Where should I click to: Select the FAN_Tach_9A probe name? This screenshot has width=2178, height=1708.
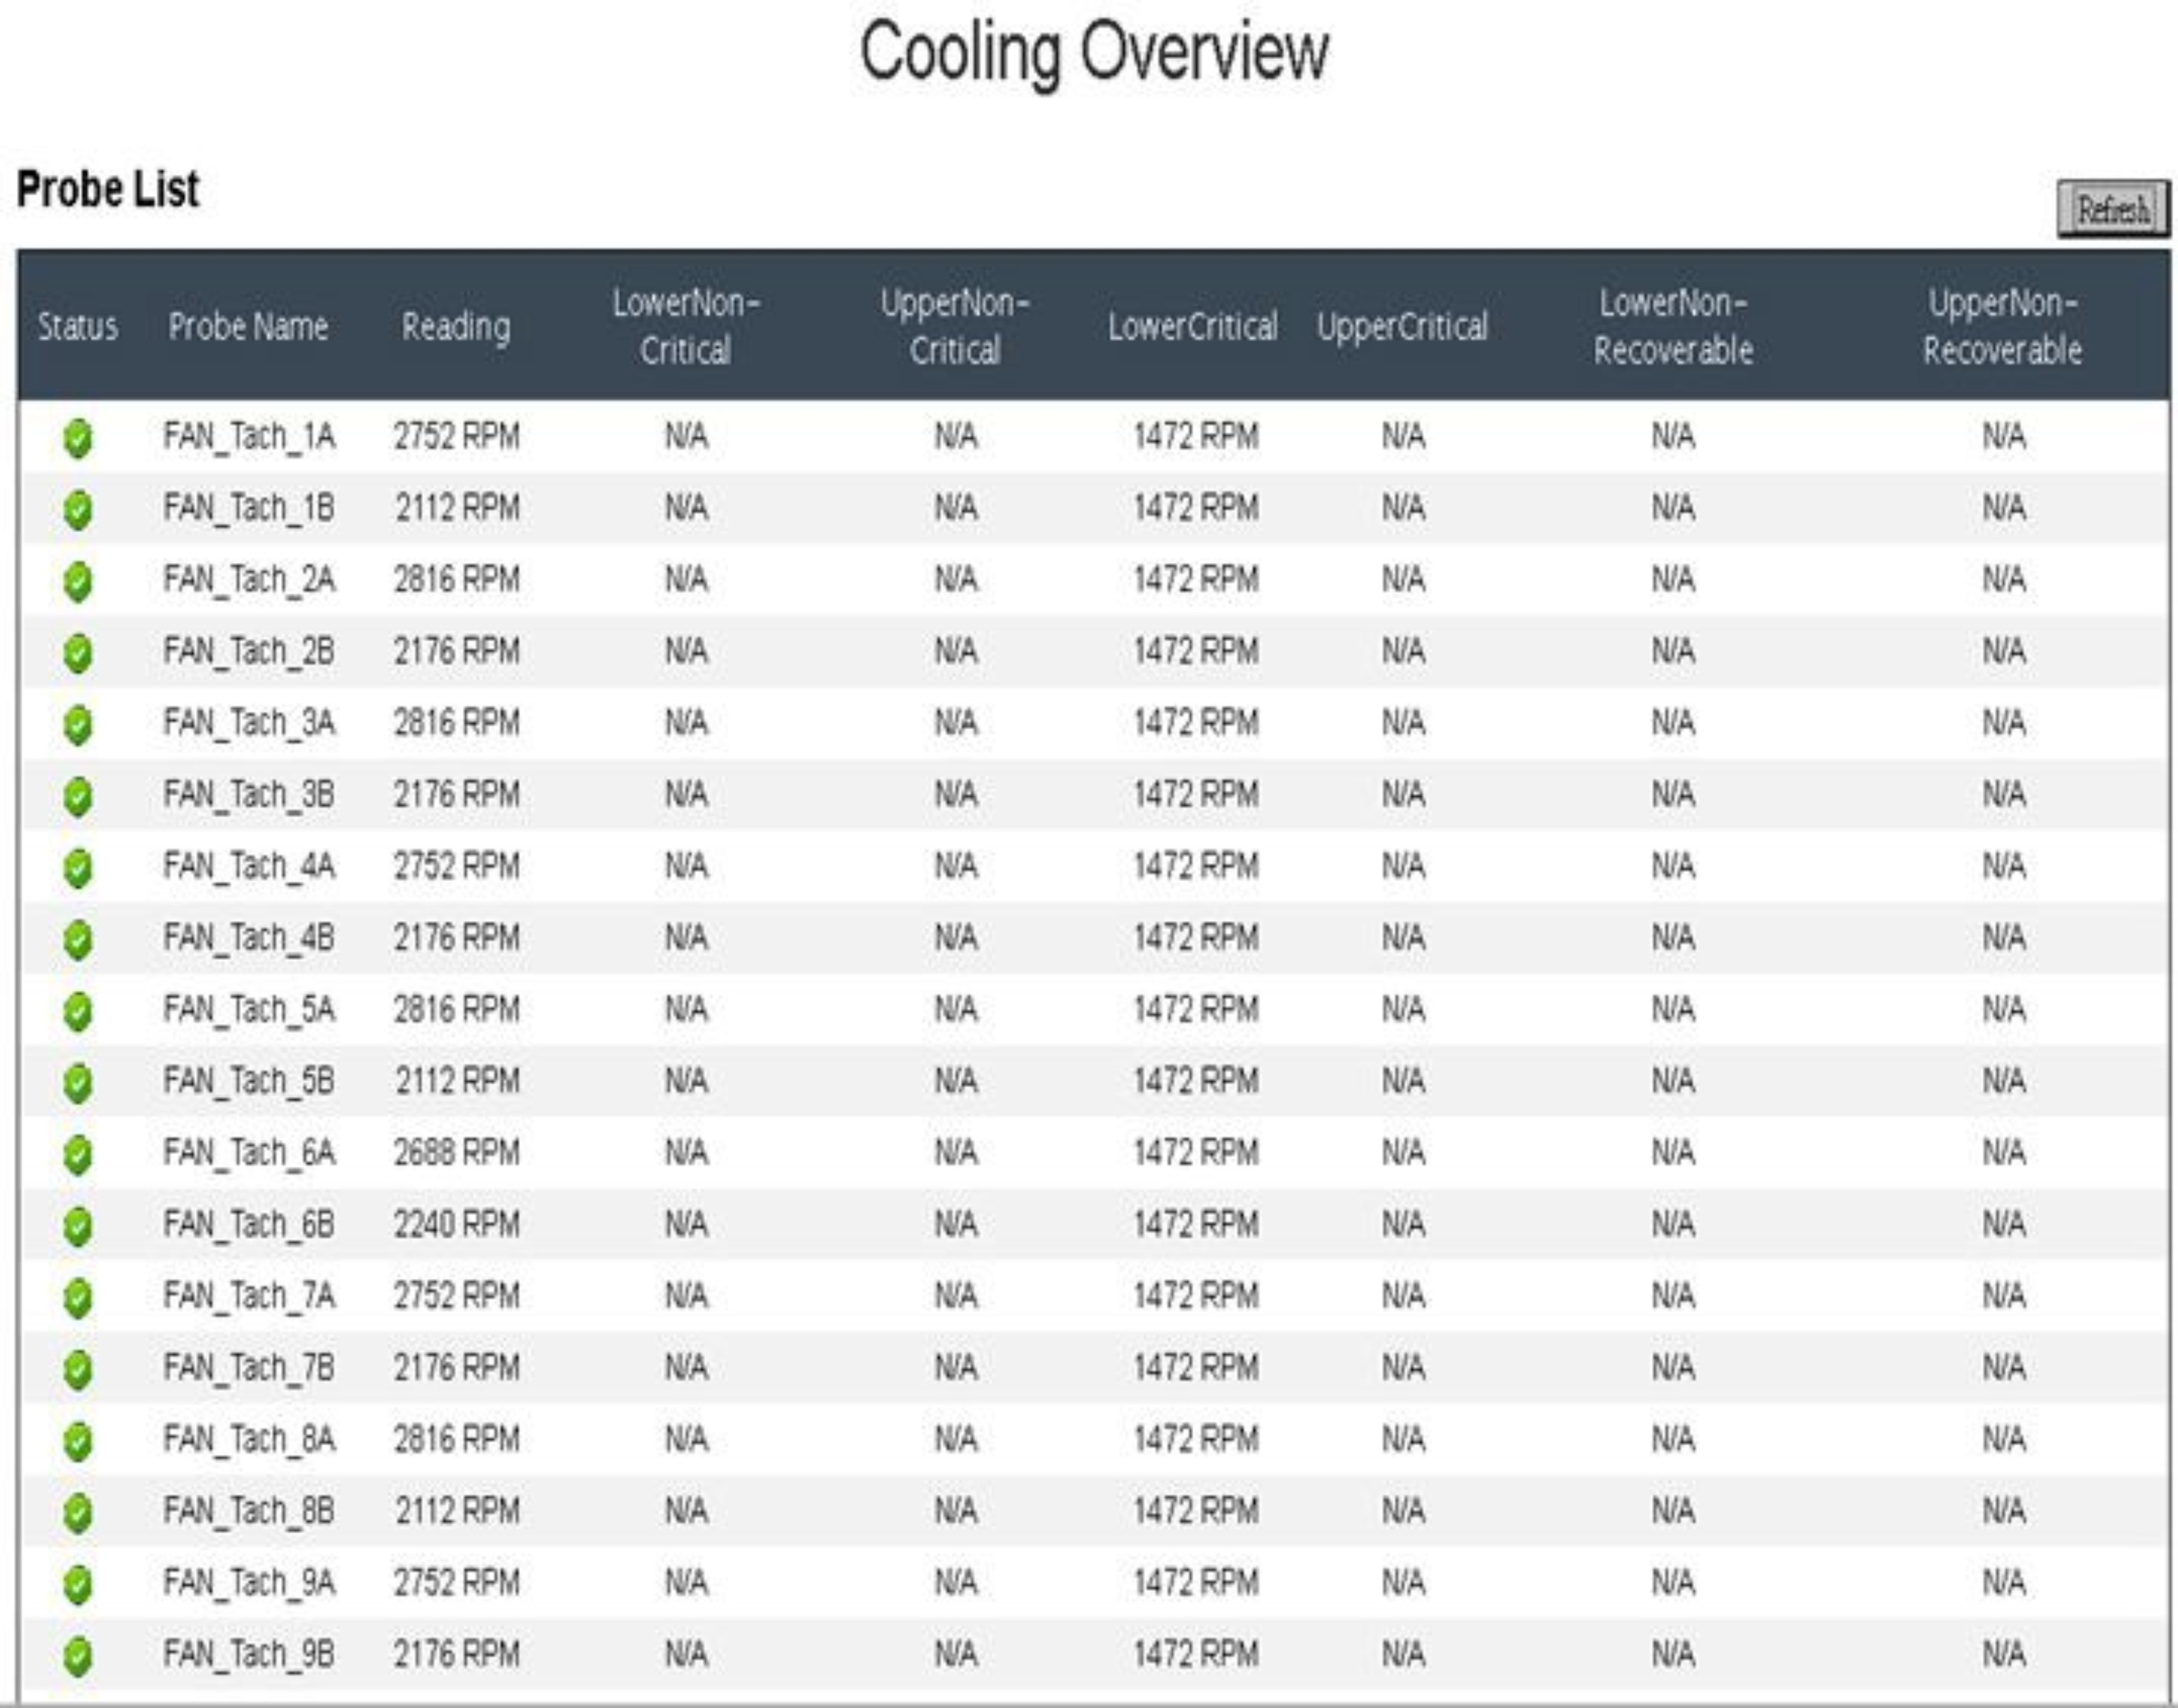tap(249, 1583)
